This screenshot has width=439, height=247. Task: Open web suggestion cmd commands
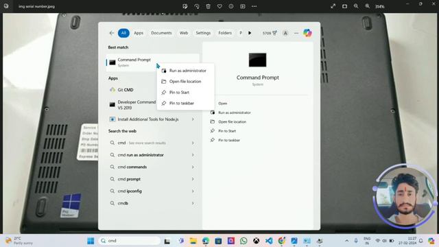point(132,167)
